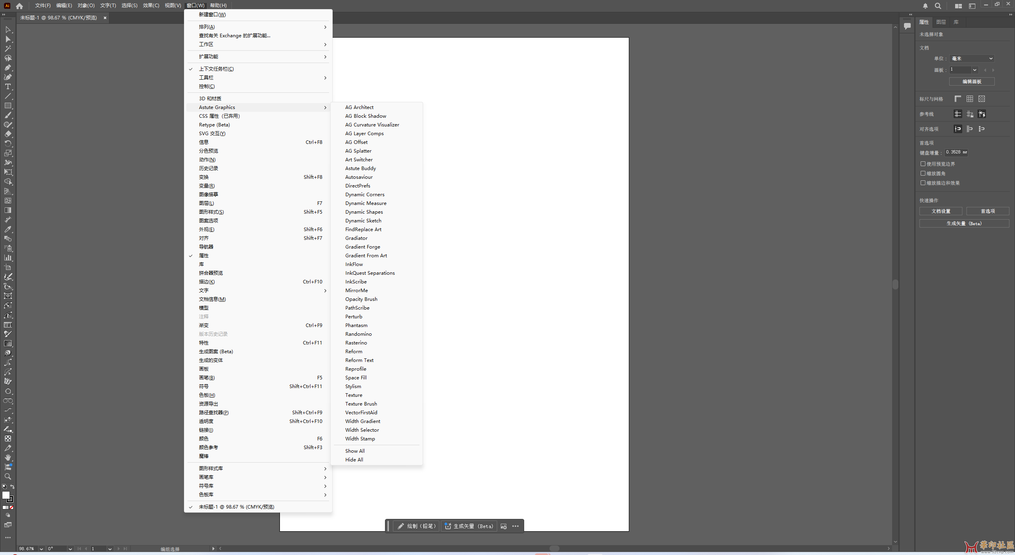
Task: Select the Rotate tool
Action: point(8,144)
